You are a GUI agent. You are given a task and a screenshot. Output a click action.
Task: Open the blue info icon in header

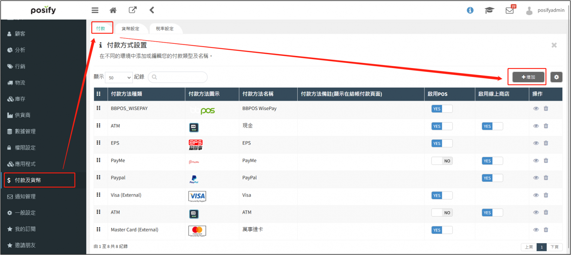point(470,10)
